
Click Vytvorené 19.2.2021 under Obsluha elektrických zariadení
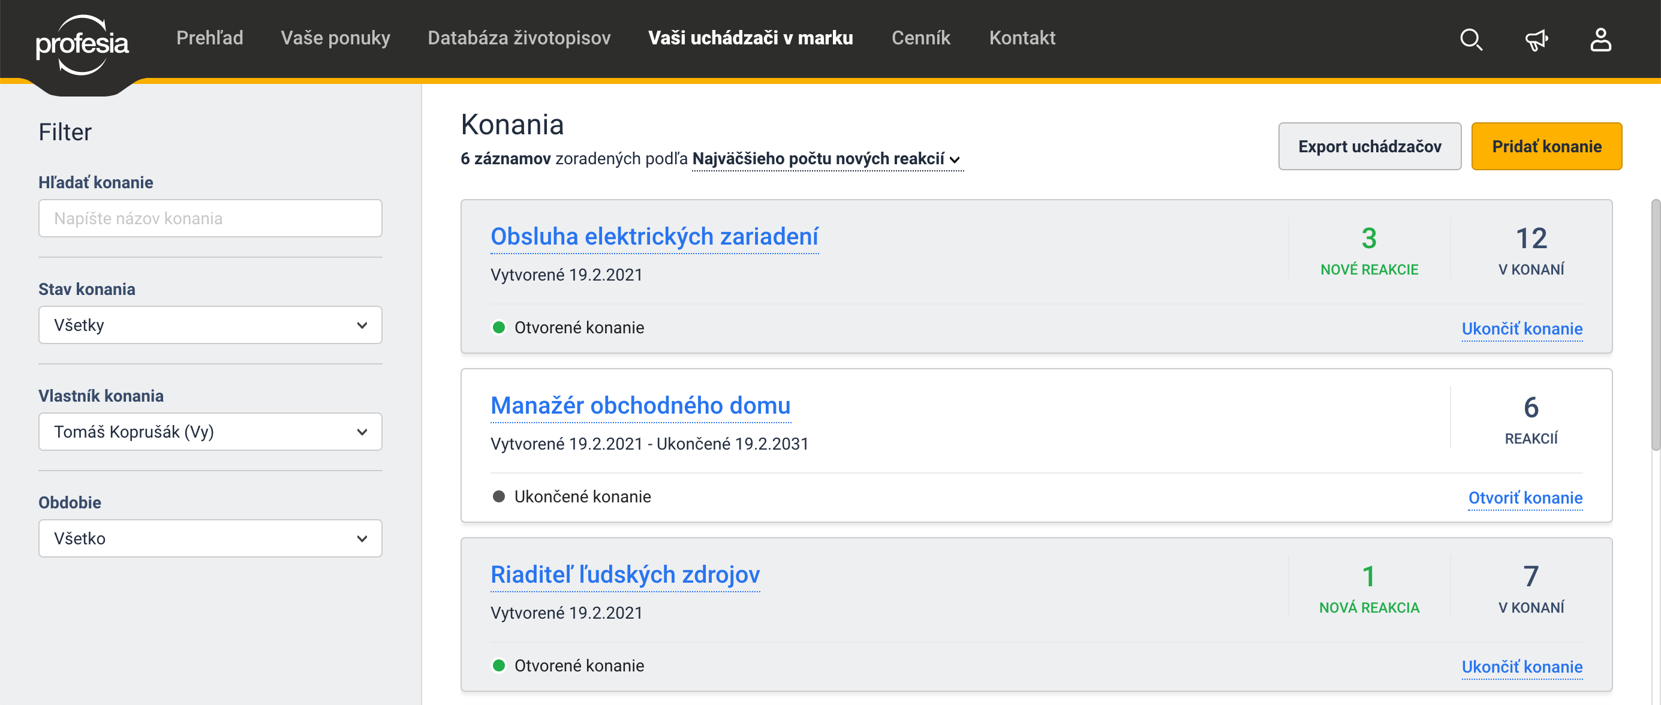pos(566,275)
